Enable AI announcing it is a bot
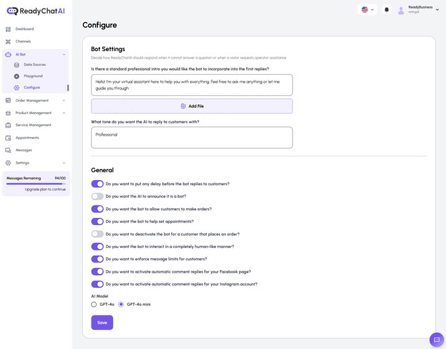Viewport: 446px width, 349px height. 97,196
